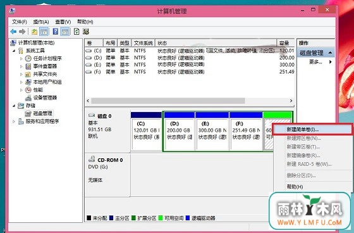Open the 帮助(H) menu in the menu bar
Image resolution: width=354 pixels, height=233 pixels.
85,22
